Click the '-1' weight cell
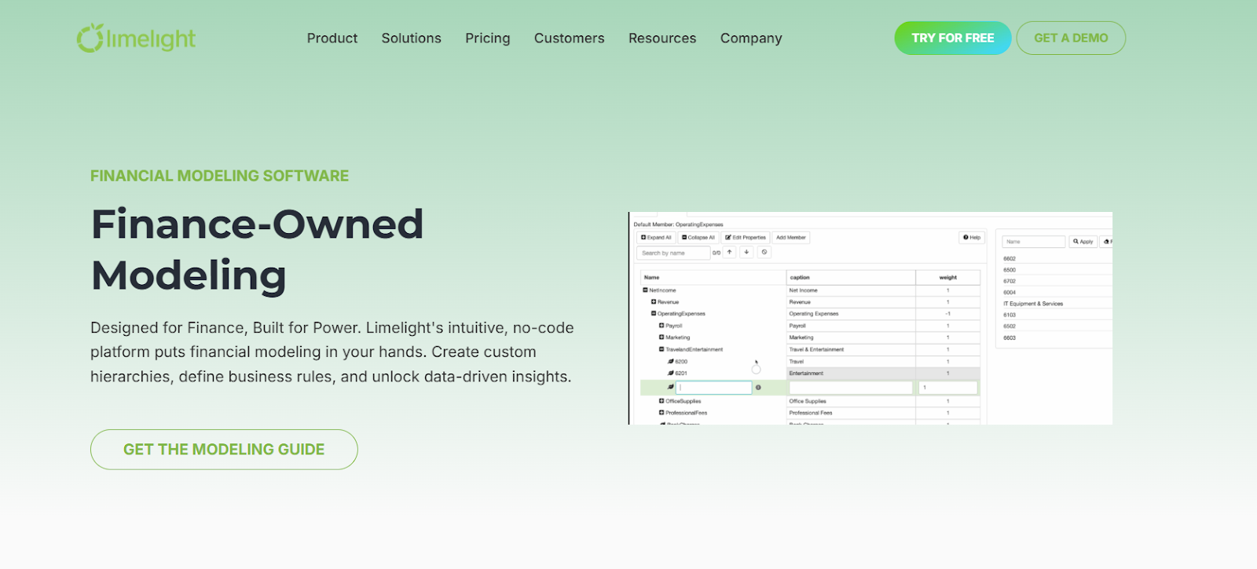Viewport: 1257px width, 569px height. [948, 314]
